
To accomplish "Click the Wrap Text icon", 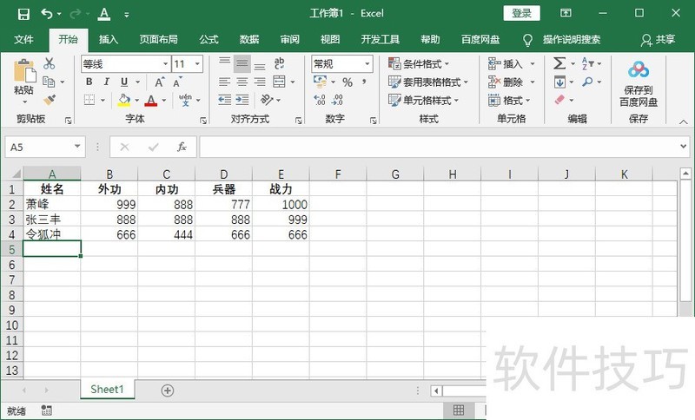I will tap(279, 63).
